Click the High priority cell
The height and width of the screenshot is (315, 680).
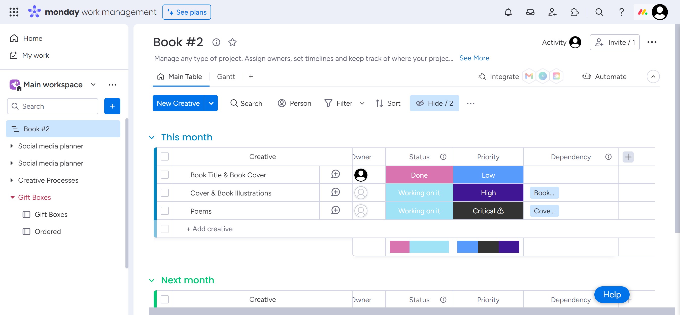click(x=488, y=193)
